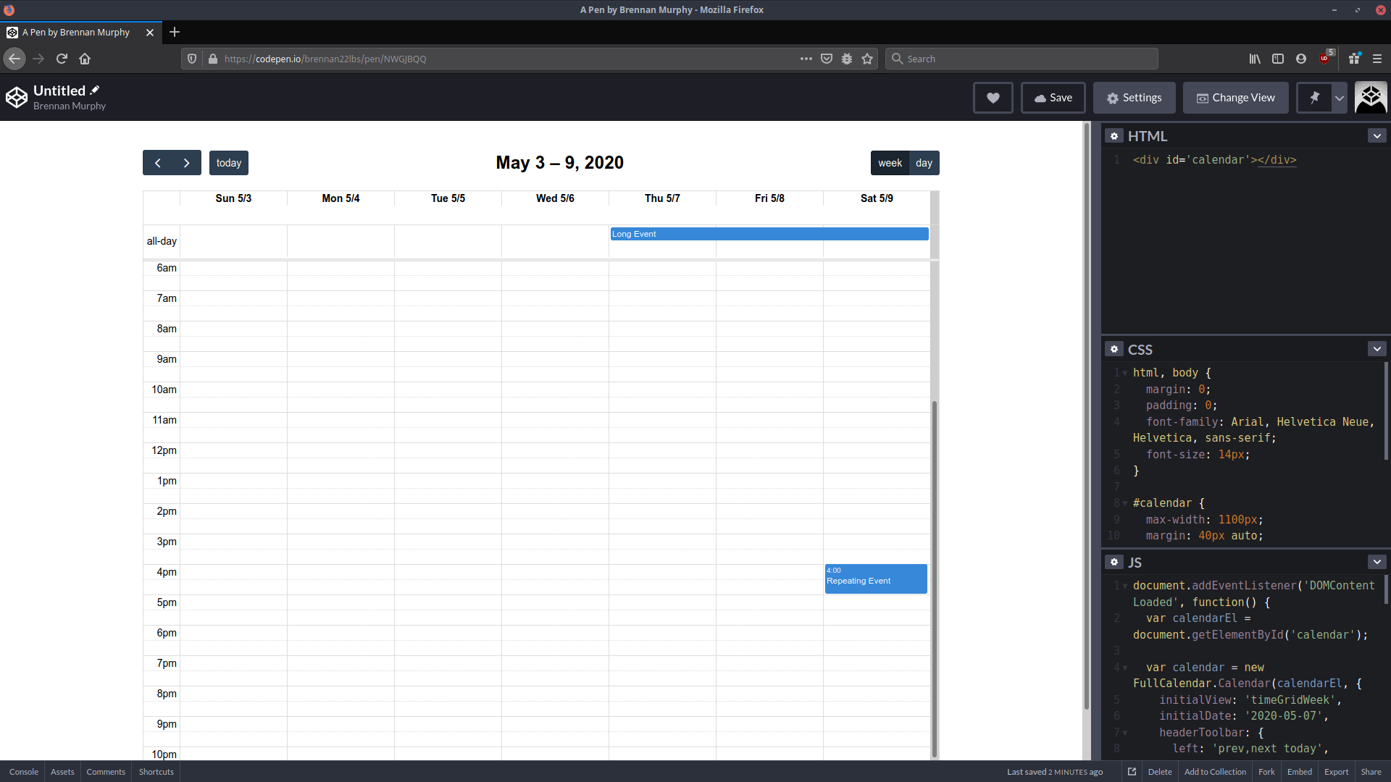The height and width of the screenshot is (782, 1391).
Task: Open the Console panel
Action: pyautogui.click(x=23, y=772)
